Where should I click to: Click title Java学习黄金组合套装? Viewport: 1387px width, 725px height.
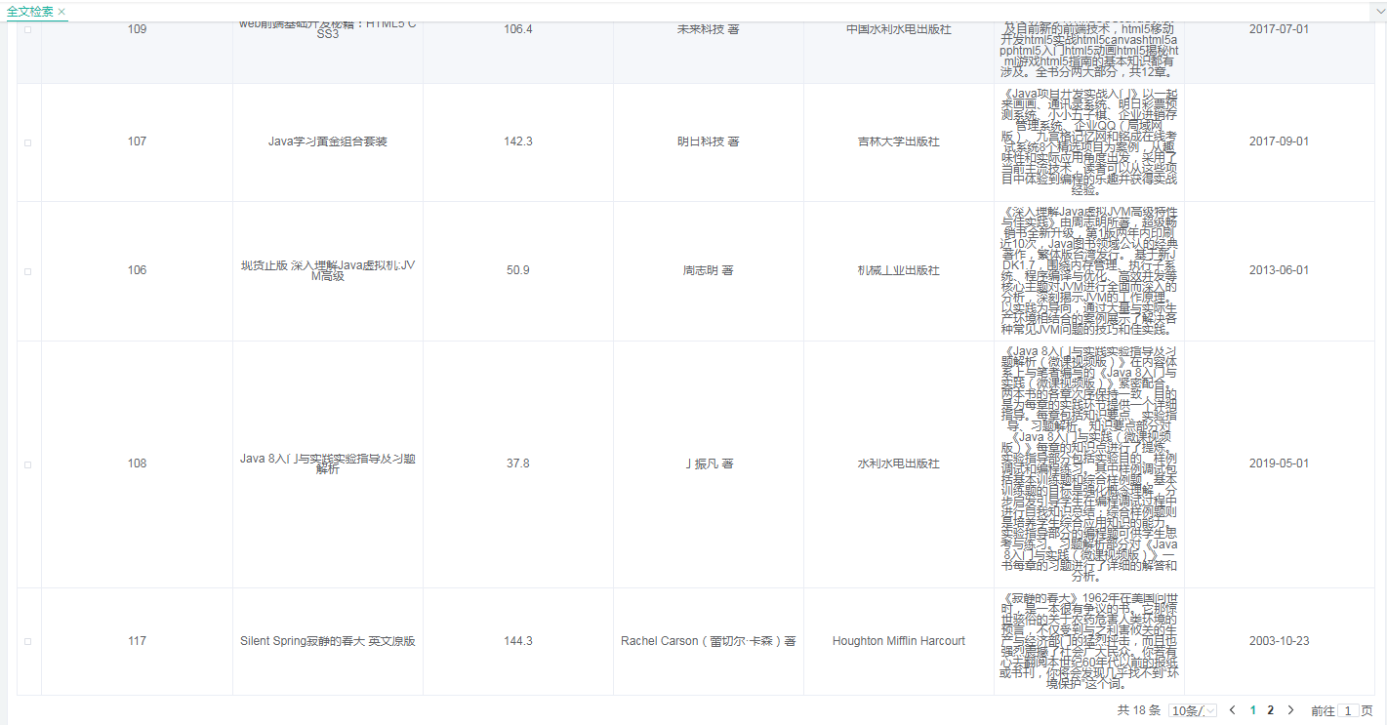(328, 141)
